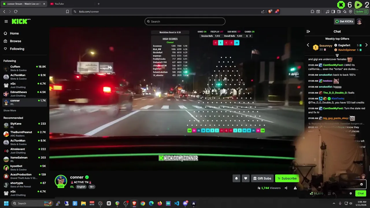Click the Kick search field
This screenshot has height=208, width=370.
[185, 21]
